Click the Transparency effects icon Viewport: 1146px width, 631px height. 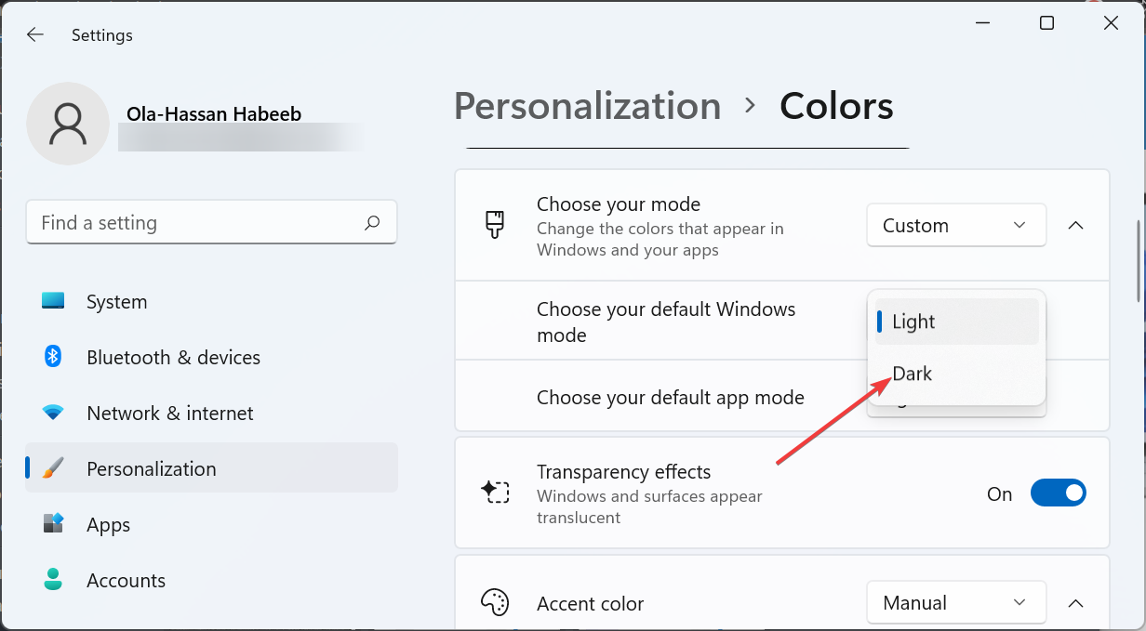pos(496,493)
